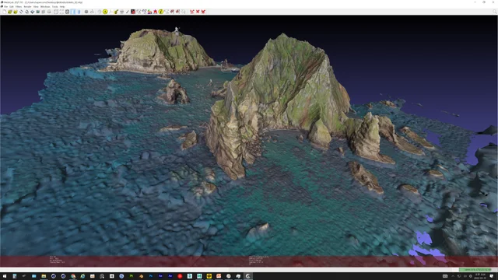The width and height of the screenshot is (498, 280).
Task: Click the black pen toolbar icon
Action: click(128, 12)
